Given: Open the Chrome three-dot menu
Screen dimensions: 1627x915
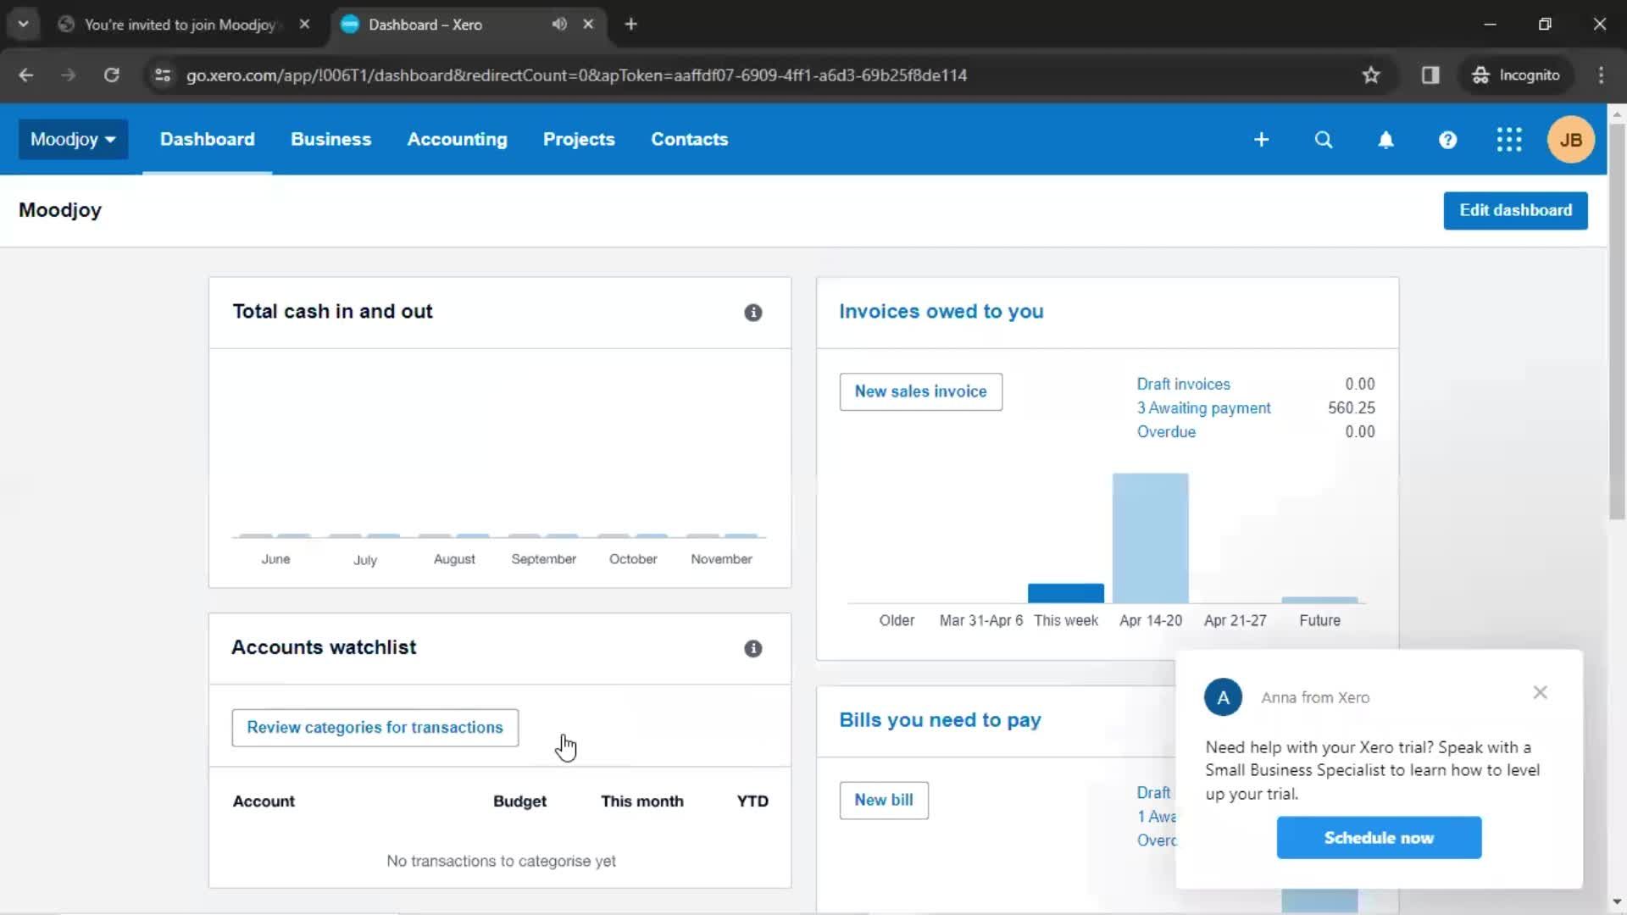Looking at the screenshot, I should tap(1601, 75).
